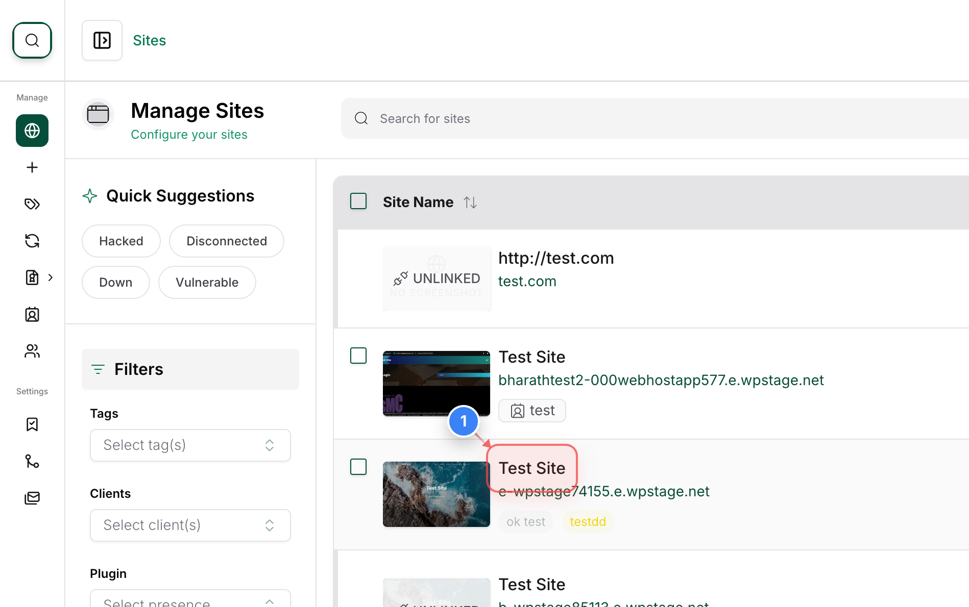The image size is (969, 607).
Task: Open the reports document icon in sidebar
Action: click(32, 277)
